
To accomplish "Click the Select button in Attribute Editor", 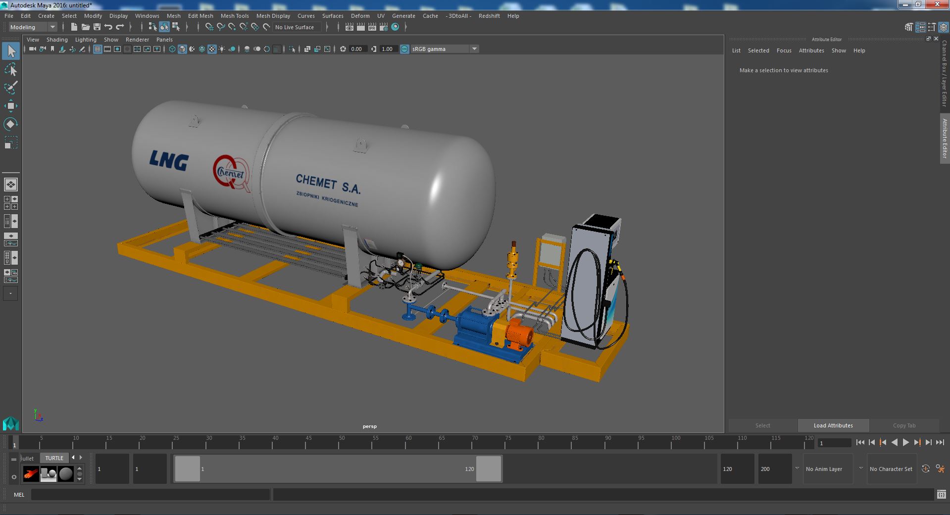I will pos(762,425).
